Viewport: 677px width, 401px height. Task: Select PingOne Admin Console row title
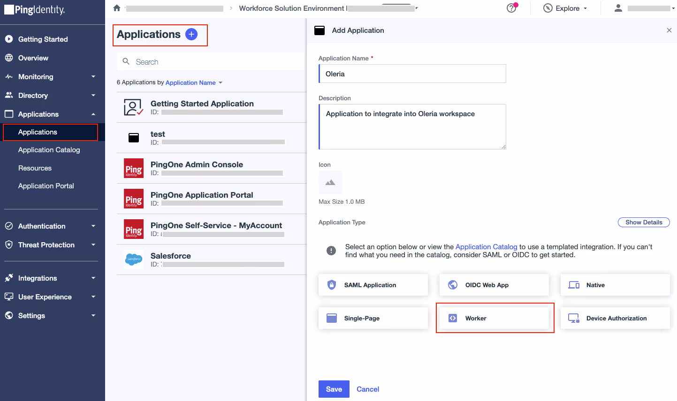(197, 164)
